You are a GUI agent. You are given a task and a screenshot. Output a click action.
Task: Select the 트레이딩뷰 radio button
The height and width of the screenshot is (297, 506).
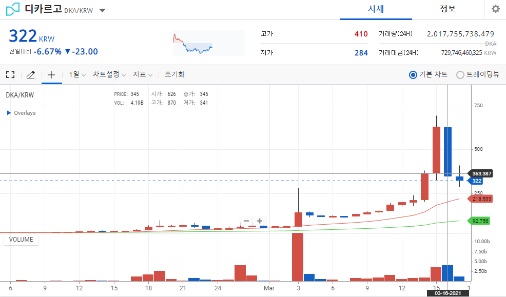click(x=460, y=75)
